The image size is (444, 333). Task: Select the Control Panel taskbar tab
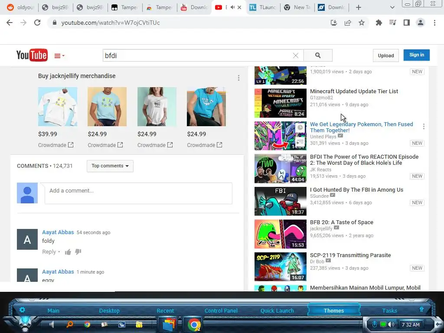(x=221, y=310)
